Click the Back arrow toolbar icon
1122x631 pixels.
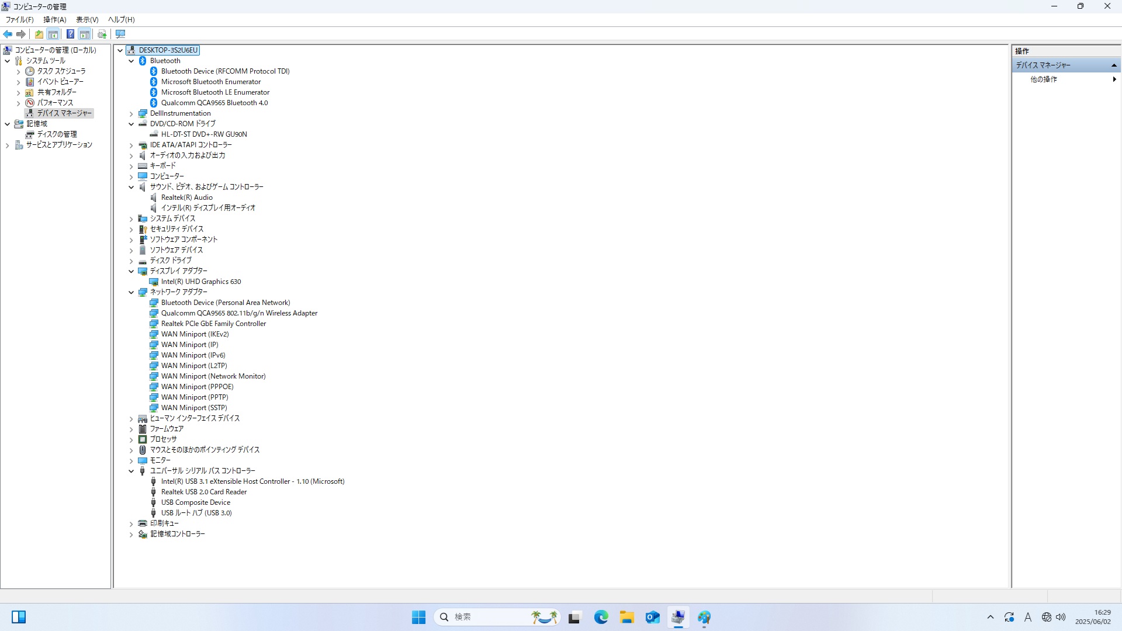pyautogui.click(x=8, y=34)
